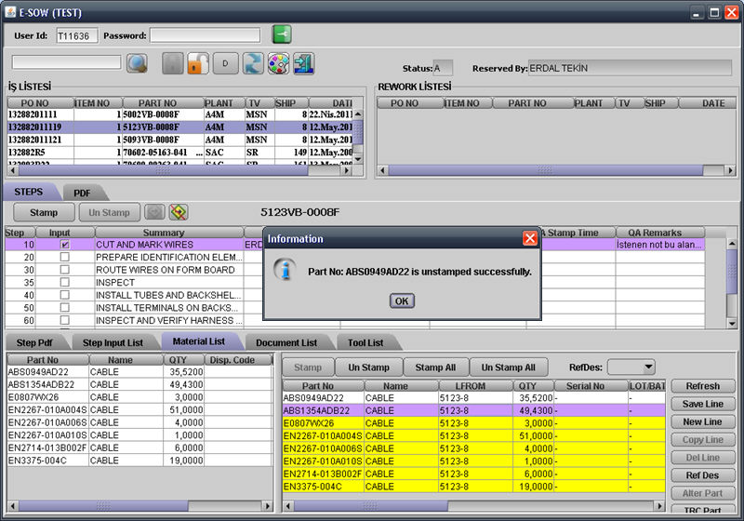Viewport: 744px width, 521px height.
Task: Open the Tool List tab
Action: click(x=365, y=342)
